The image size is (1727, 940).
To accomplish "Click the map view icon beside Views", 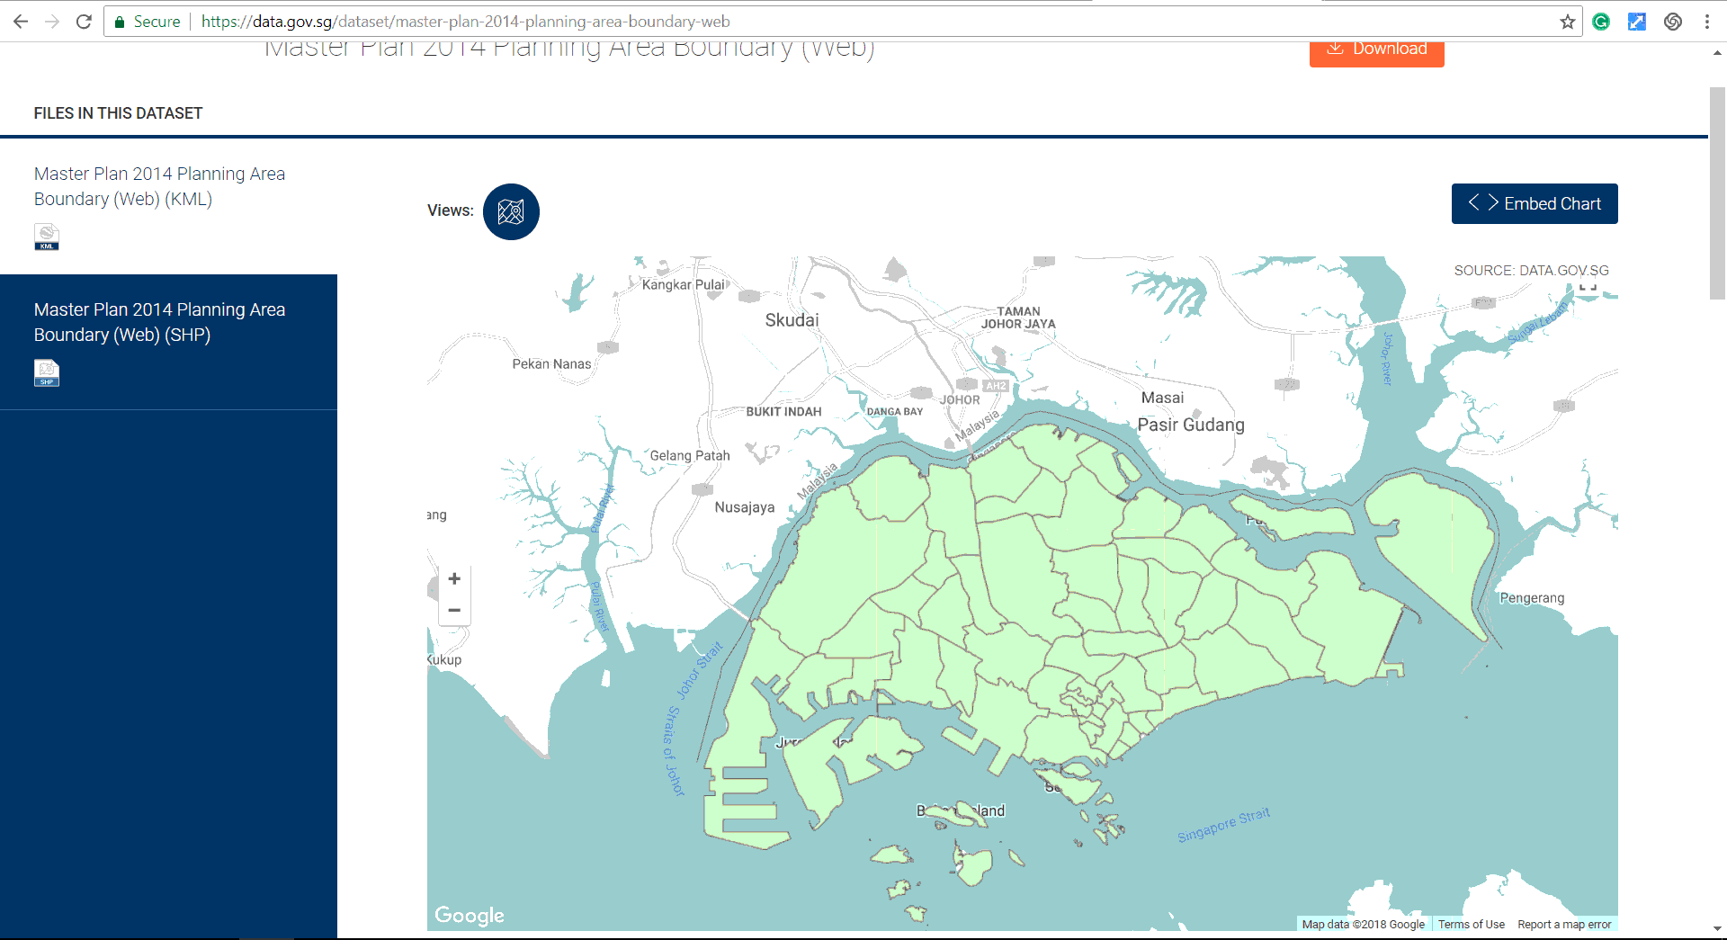I will click(511, 211).
